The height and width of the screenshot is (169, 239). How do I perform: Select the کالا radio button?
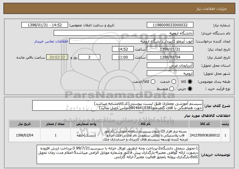pos(190,82)
